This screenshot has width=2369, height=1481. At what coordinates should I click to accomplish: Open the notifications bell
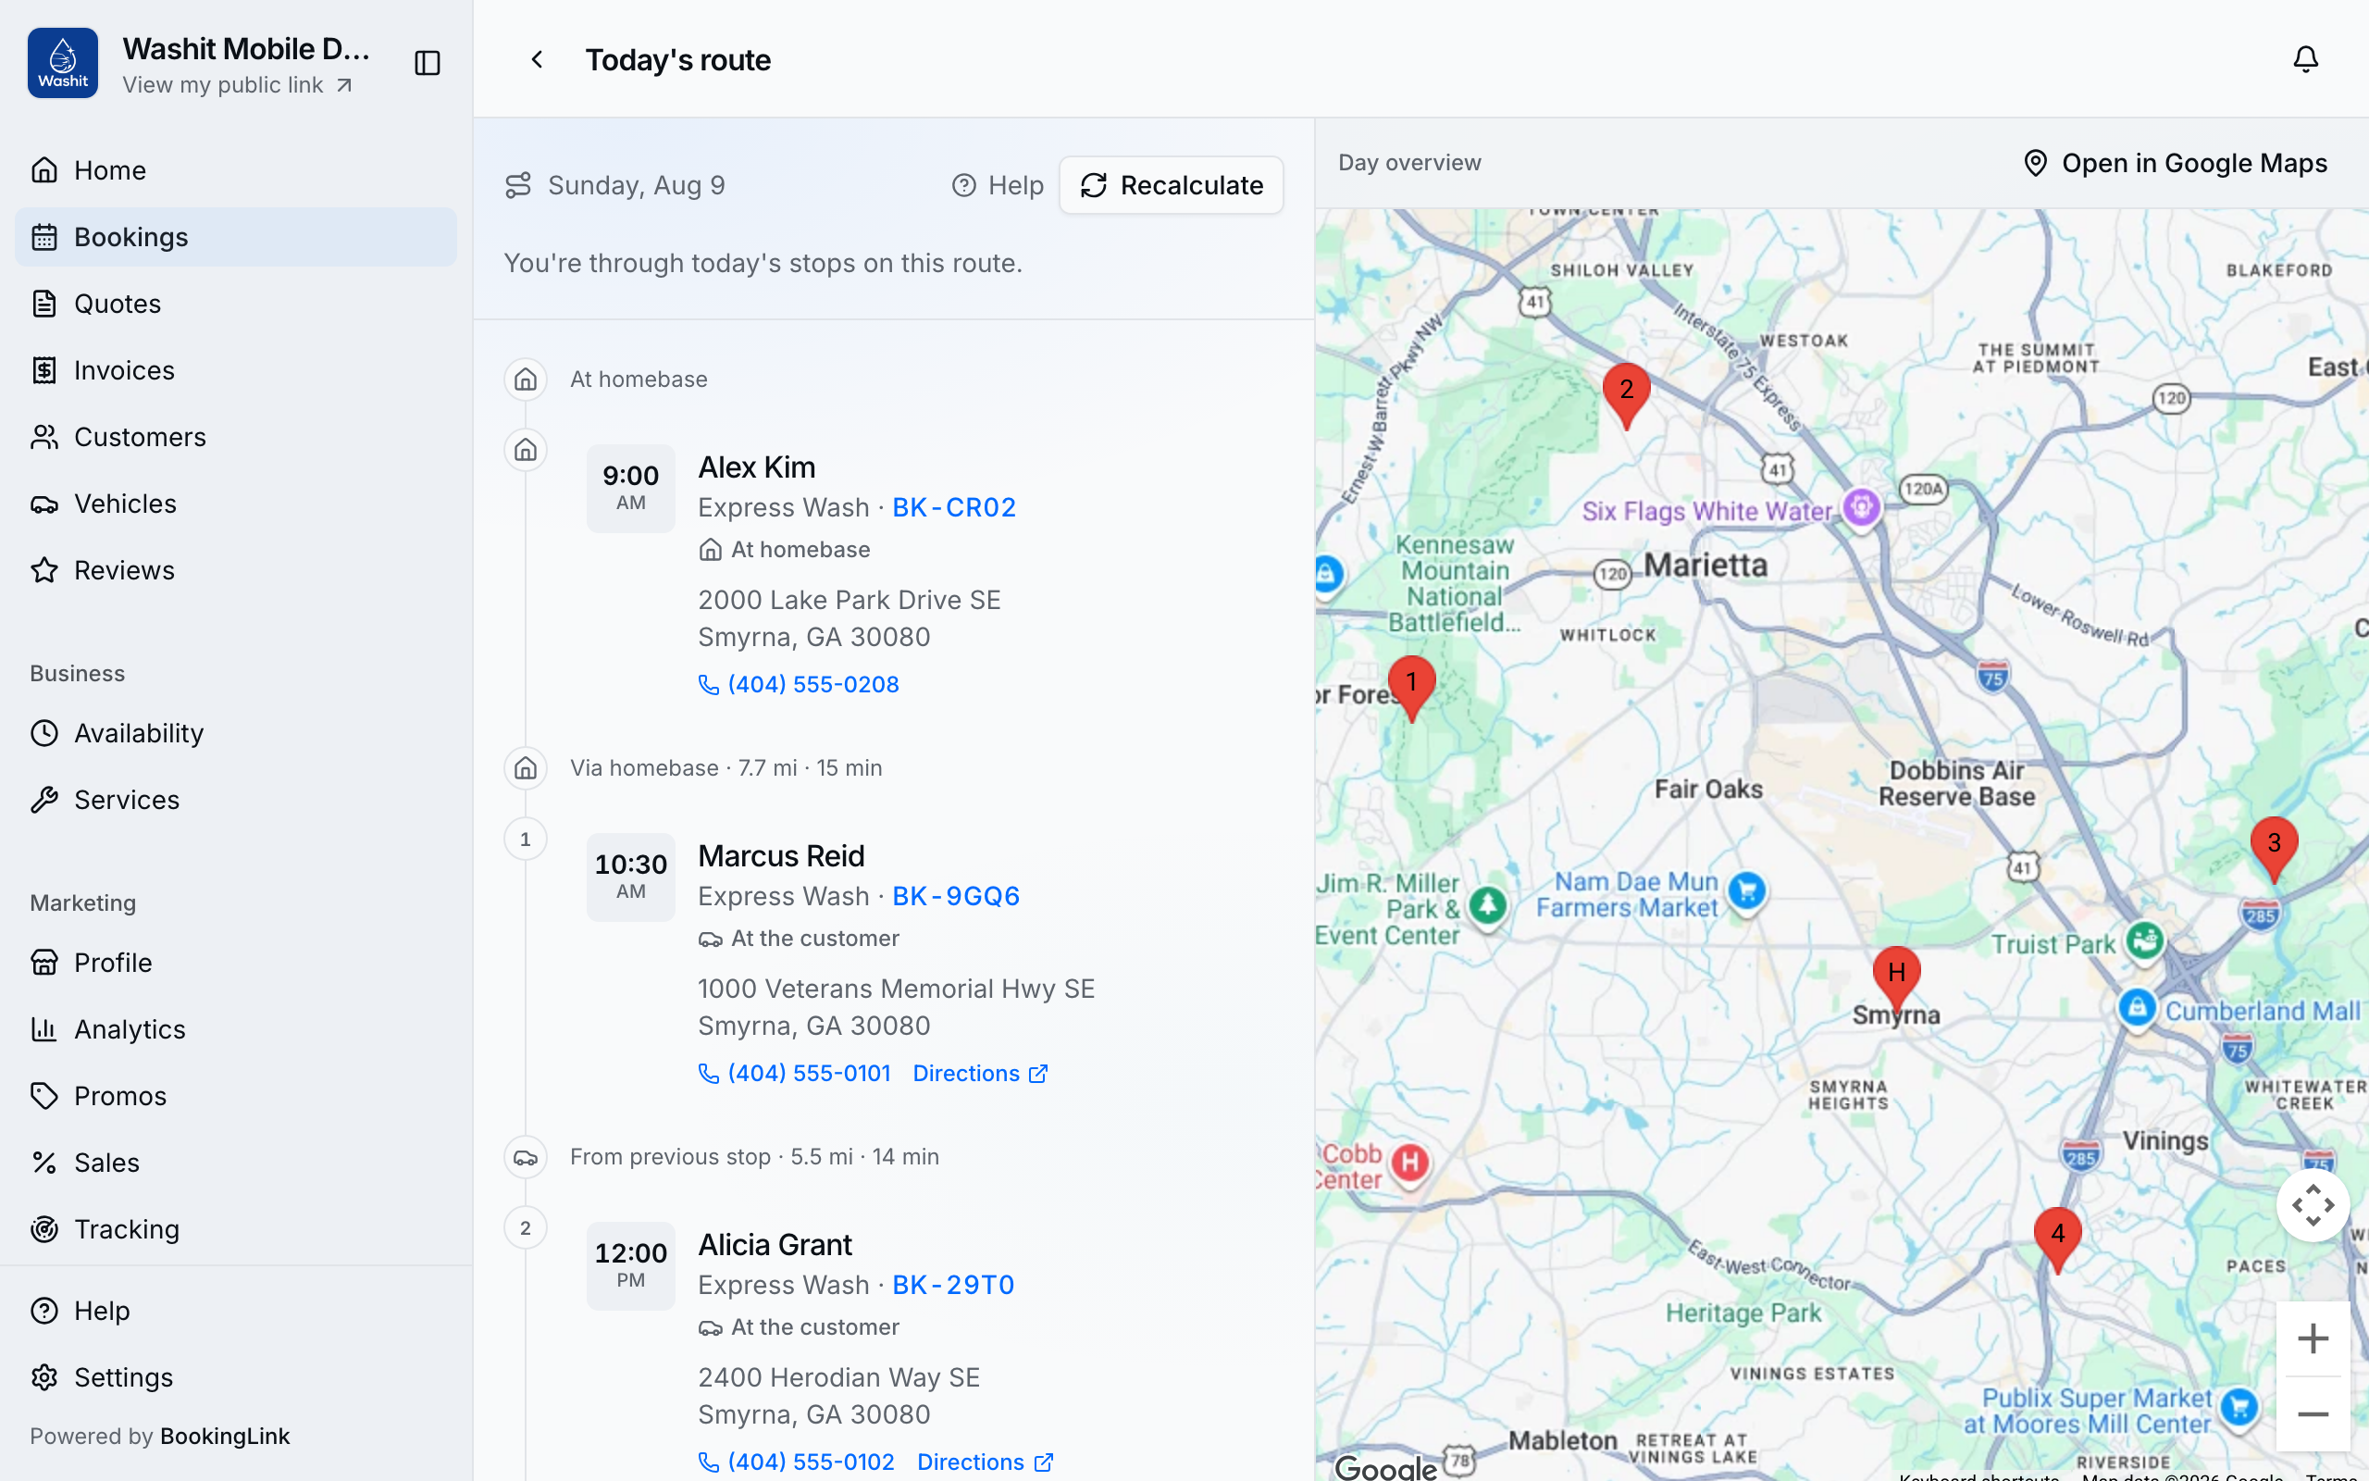2305,58
